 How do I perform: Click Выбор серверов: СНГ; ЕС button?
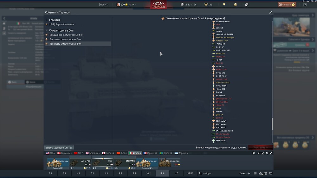point(59,148)
